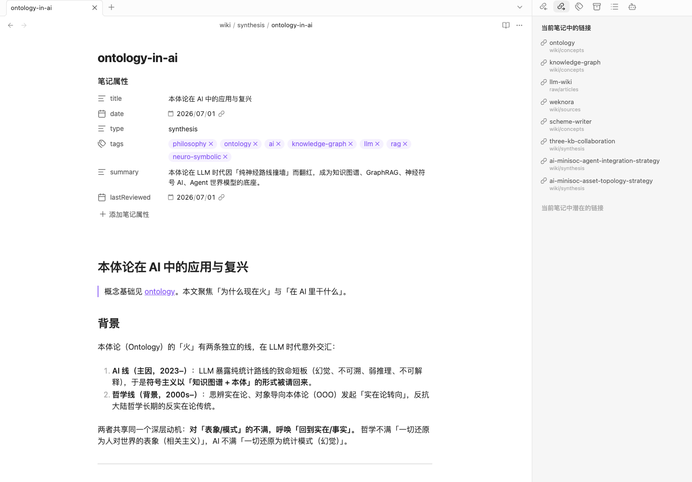Remove the rag tag

(x=405, y=144)
